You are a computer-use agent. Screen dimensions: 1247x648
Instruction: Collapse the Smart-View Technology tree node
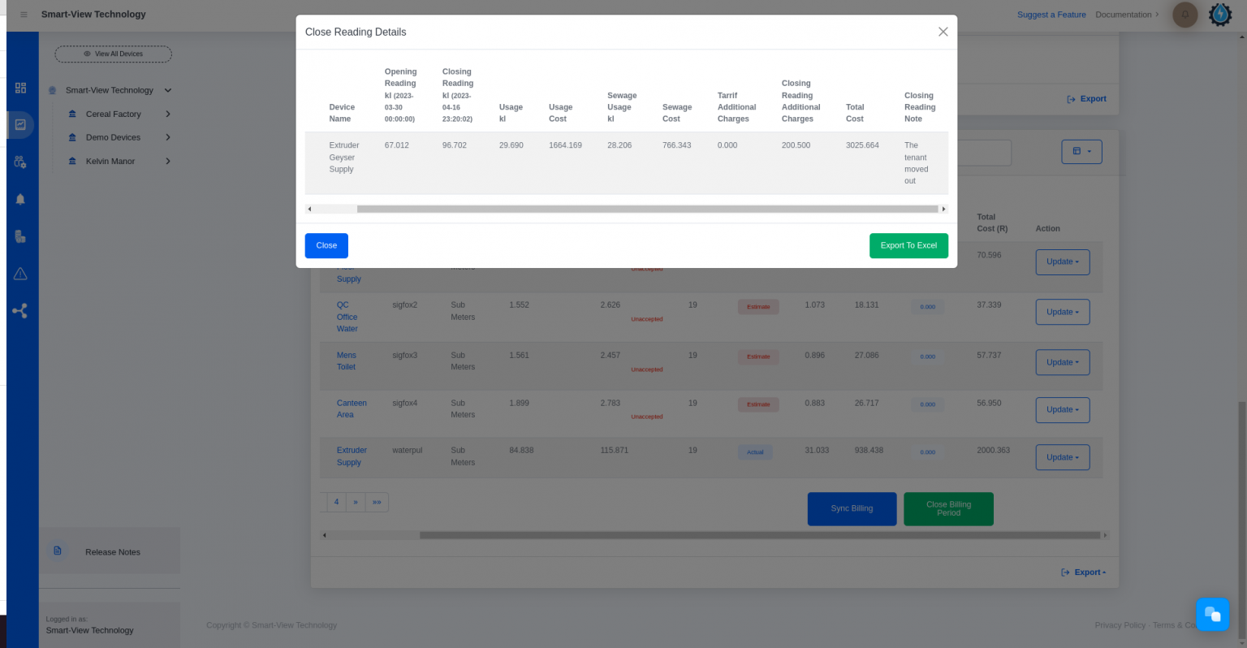168,91
